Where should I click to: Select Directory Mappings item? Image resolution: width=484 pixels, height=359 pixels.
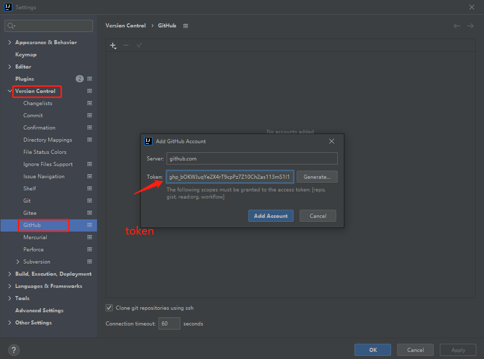[49, 140]
